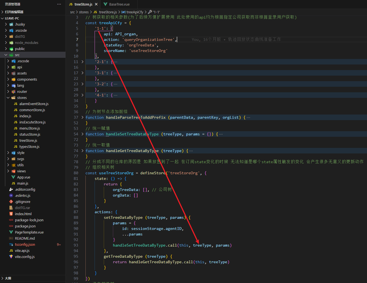Unfold the handleSetTreeDataByType function on line 54

tap(82, 134)
